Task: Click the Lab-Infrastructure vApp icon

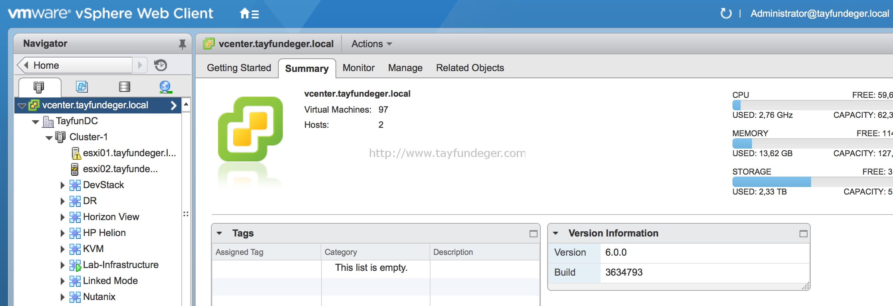Action: tap(75, 265)
